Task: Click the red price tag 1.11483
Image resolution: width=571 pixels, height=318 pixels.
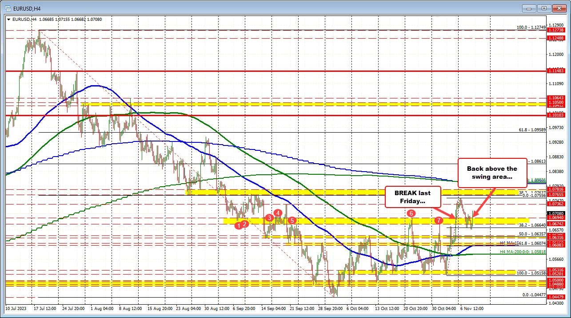Action: point(556,71)
